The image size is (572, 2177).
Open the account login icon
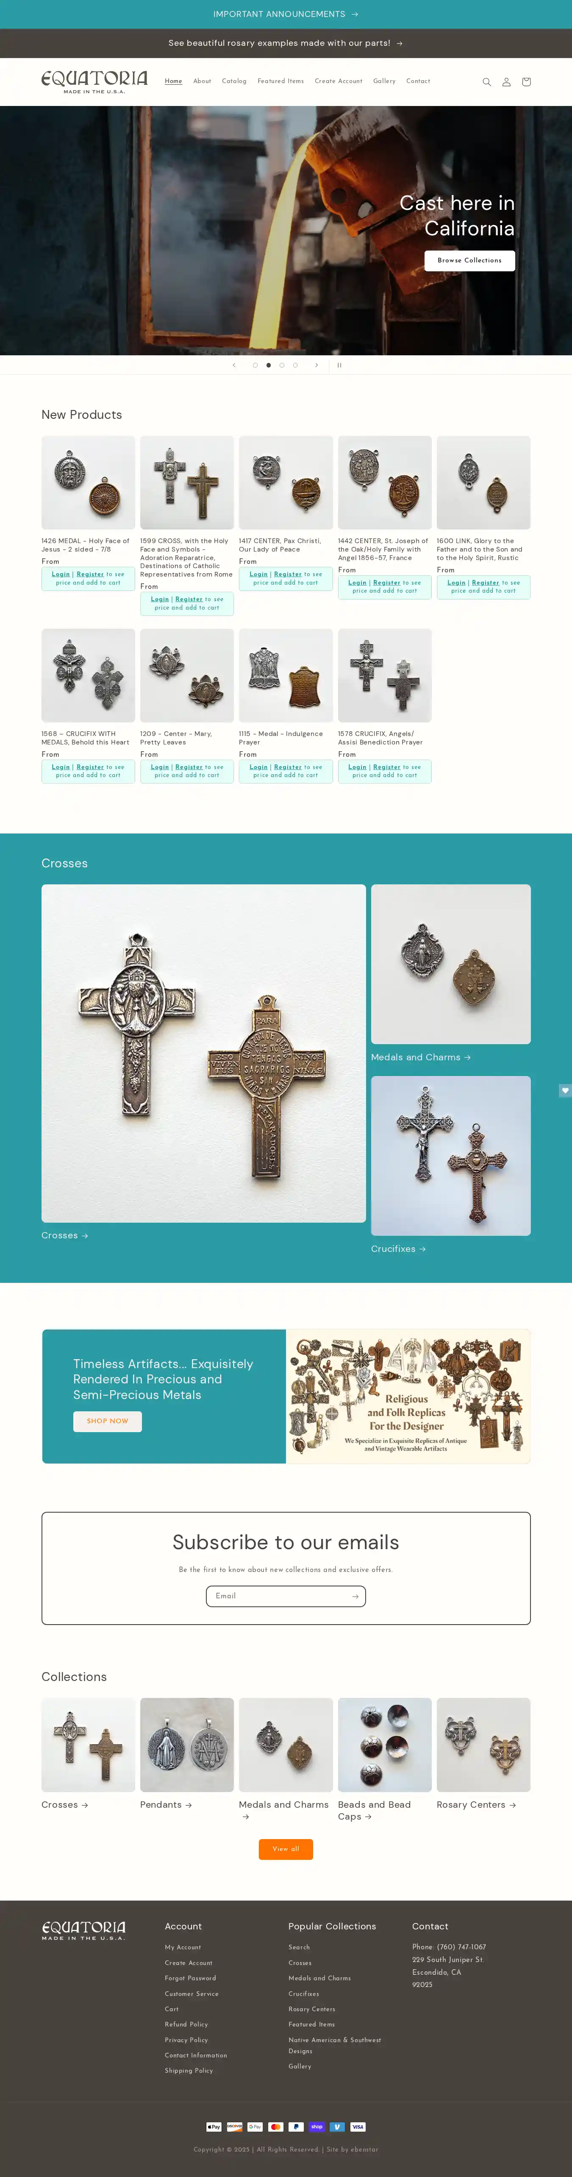click(x=506, y=82)
